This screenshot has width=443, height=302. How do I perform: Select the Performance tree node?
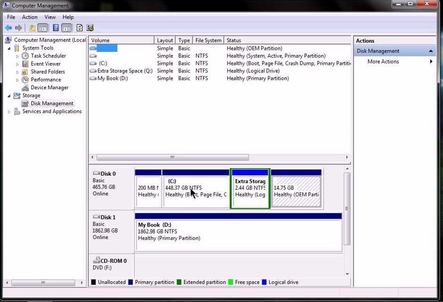[x=46, y=79]
